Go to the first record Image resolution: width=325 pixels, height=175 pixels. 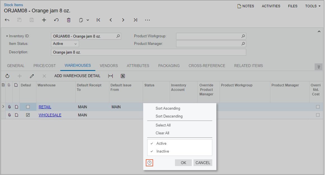98,20
